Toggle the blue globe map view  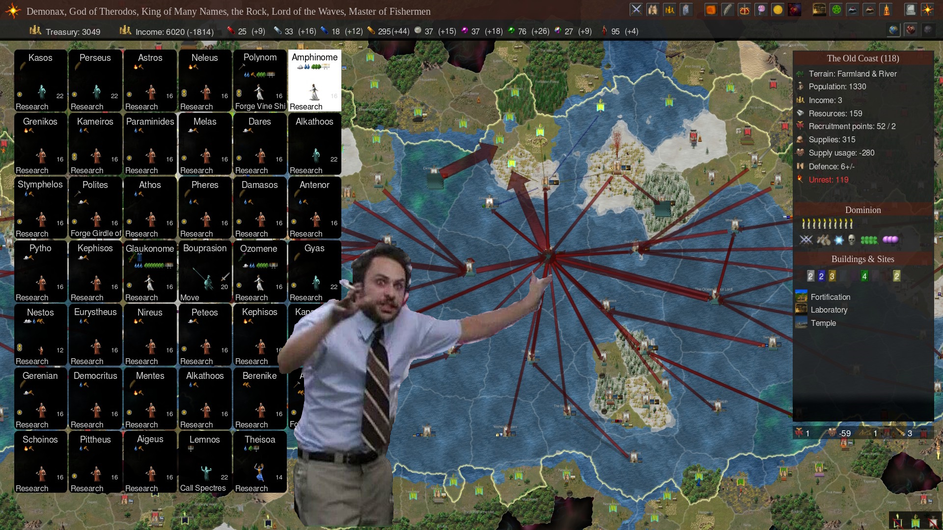[893, 30]
